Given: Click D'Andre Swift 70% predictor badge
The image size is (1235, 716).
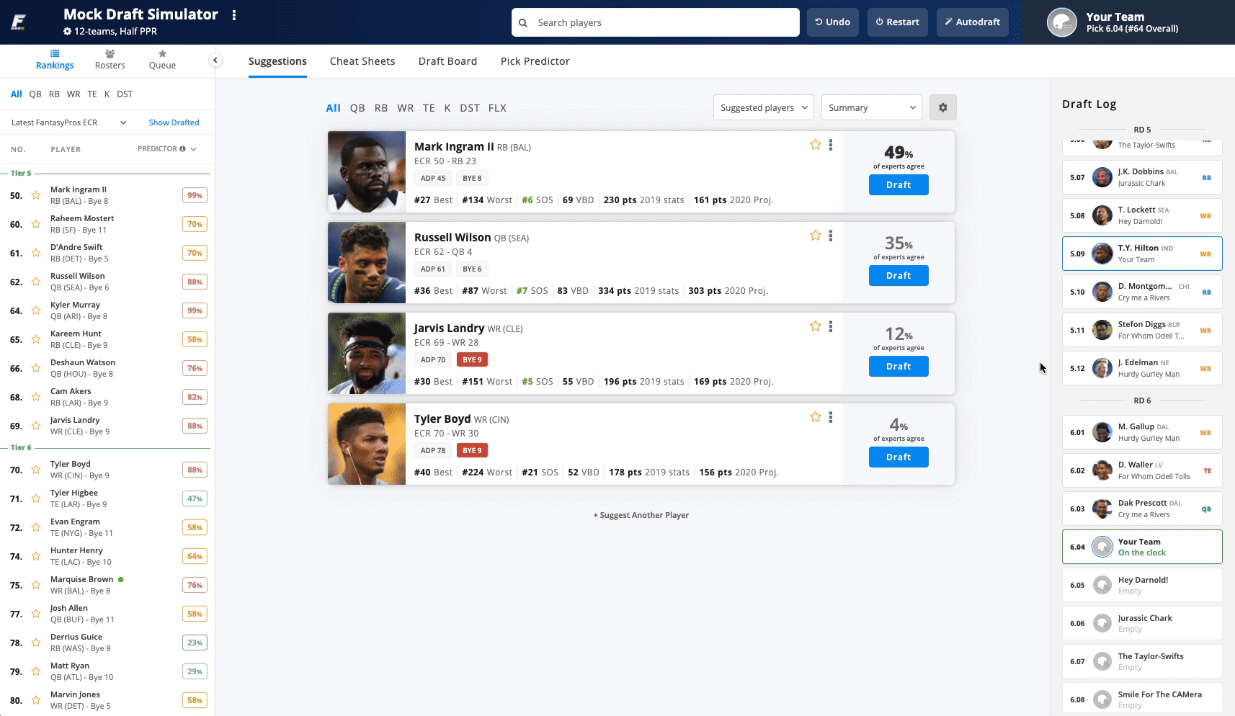Looking at the screenshot, I should 195,253.
